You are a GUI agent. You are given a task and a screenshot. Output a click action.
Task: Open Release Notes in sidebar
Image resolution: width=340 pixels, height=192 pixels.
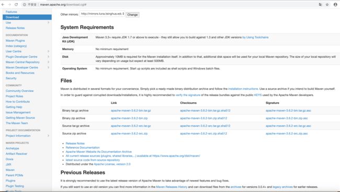[x=15, y=28]
